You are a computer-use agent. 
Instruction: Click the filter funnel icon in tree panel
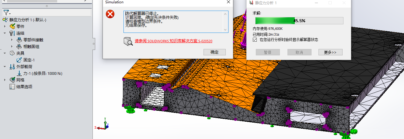[6, 13]
